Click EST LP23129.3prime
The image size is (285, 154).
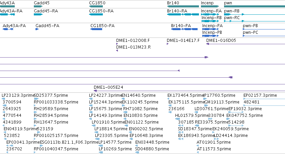pyautogui.click(x=18, y=95)
